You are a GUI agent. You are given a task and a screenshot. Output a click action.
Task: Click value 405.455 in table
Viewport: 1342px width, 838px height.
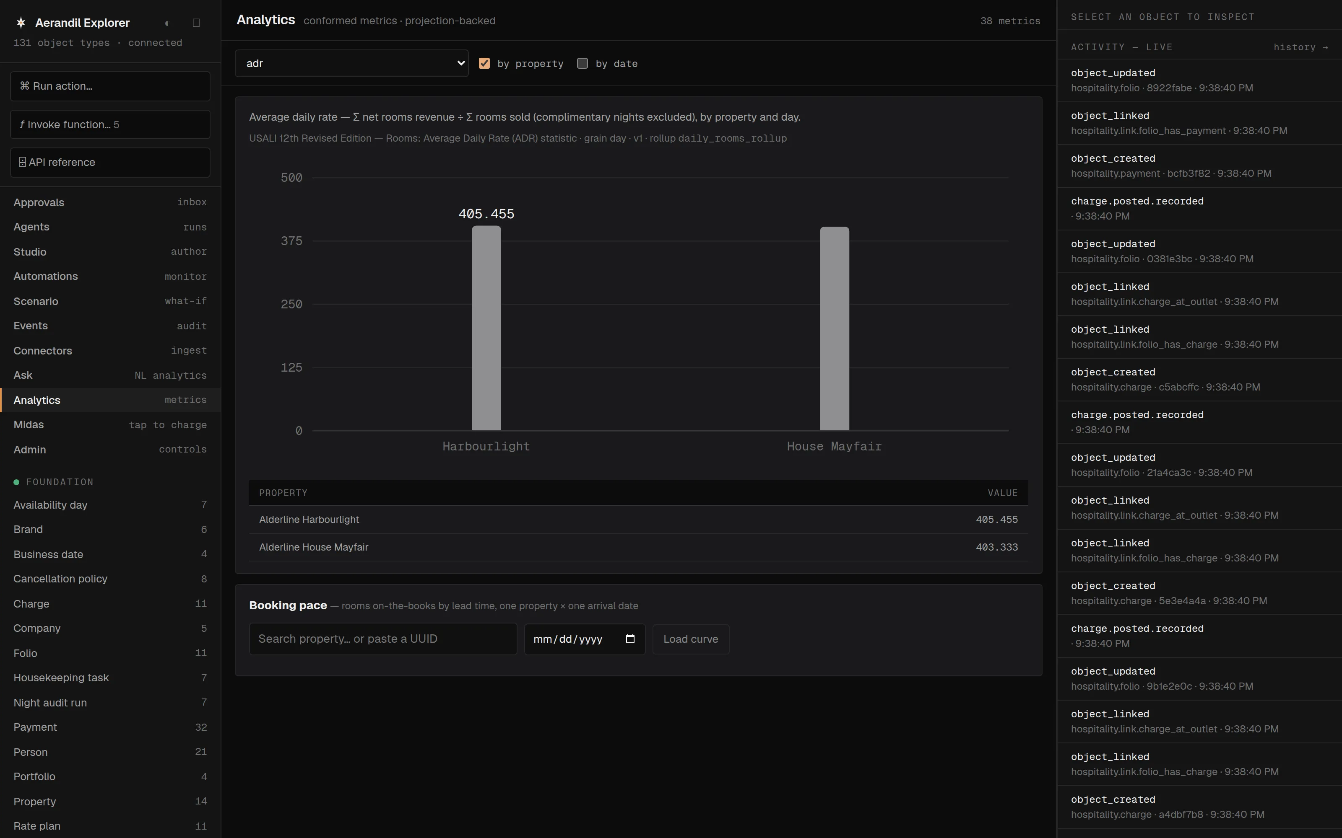[x=996, y=519]
